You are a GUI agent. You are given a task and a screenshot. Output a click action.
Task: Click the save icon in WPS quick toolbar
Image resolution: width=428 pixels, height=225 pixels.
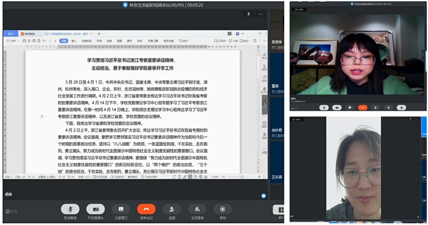click(x=24, y=41)
